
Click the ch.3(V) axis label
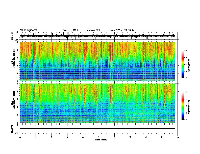pyautogui.click(x=12, y=129)
